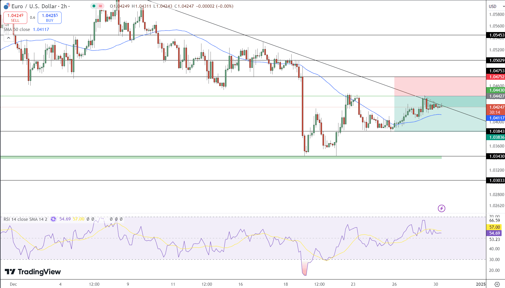The width and height of the screenshot is (505, 288).
Task: Click the purple lightning bolt icon
Action: click(x=441, y=209)
